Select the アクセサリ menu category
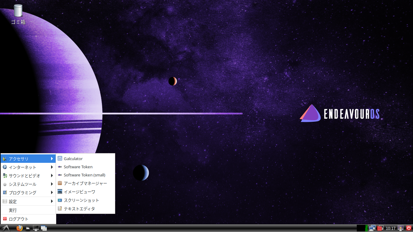 click(x=28, y=159)
